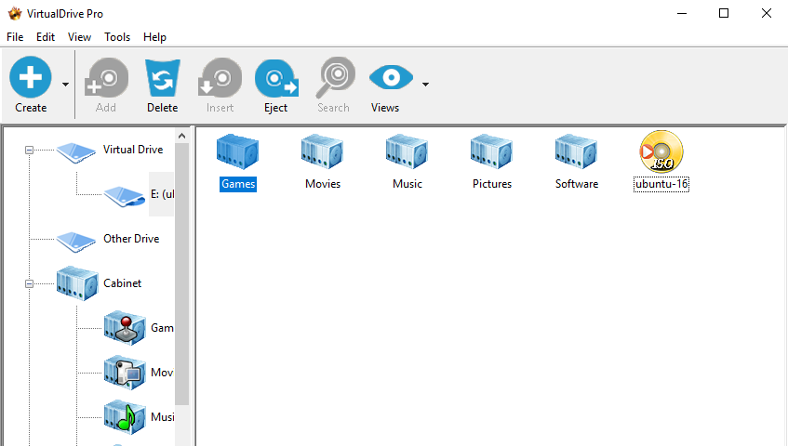Select the Games joystick icon in tree
The height and width of the screenshot is (446, 788).
(x=125, y=328)
